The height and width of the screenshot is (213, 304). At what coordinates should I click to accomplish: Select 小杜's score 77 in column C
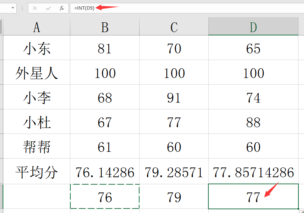tap(174, 122)
